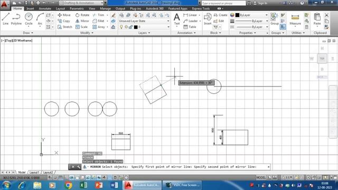Open the AutoCAD application menu button

coord(4,4)
